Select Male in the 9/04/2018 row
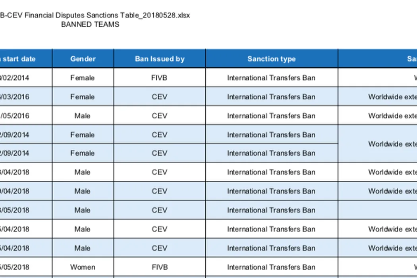The height and width of the screenshot is (278, 417). pyautogui.click(x=83, y=191)
